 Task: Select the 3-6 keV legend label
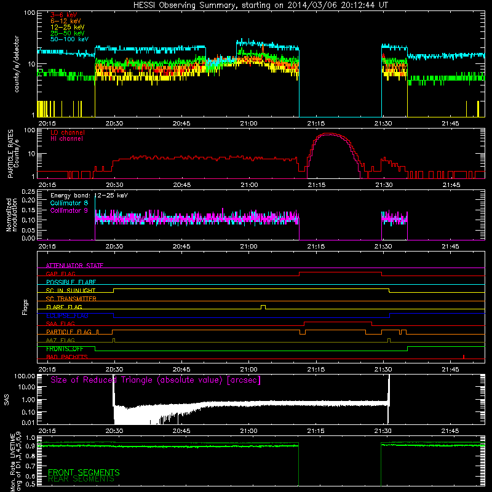tap(64, 15)
